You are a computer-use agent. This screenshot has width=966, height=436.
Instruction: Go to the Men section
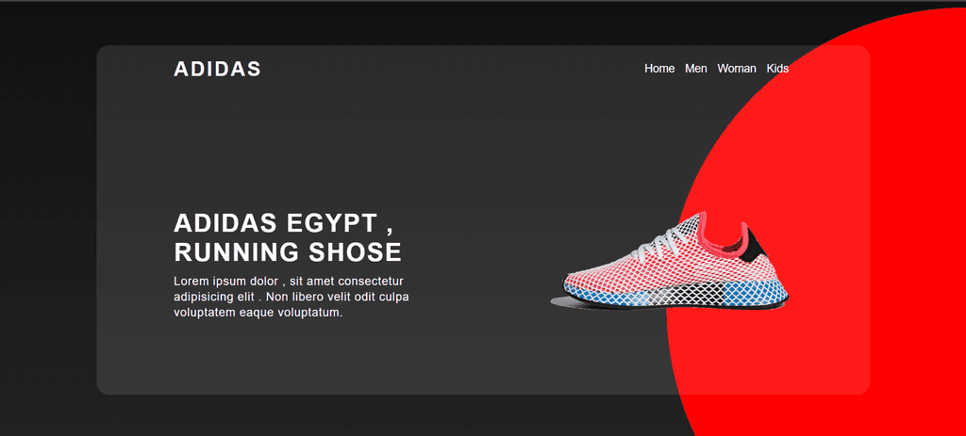tap(696, 68)
